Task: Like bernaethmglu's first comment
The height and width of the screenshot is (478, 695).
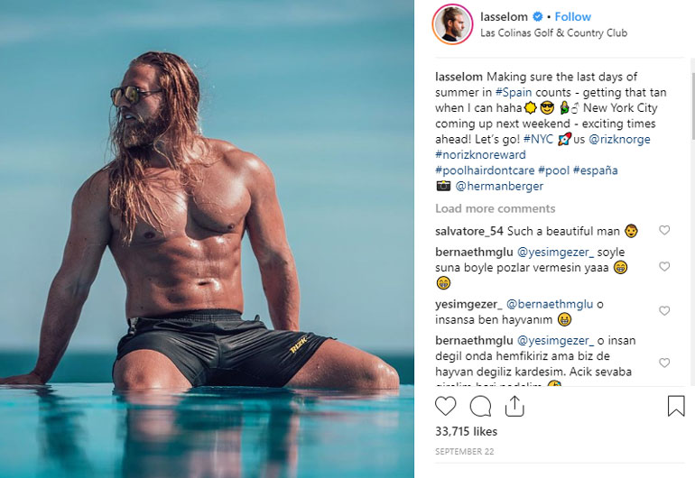Action: (664, 267)
